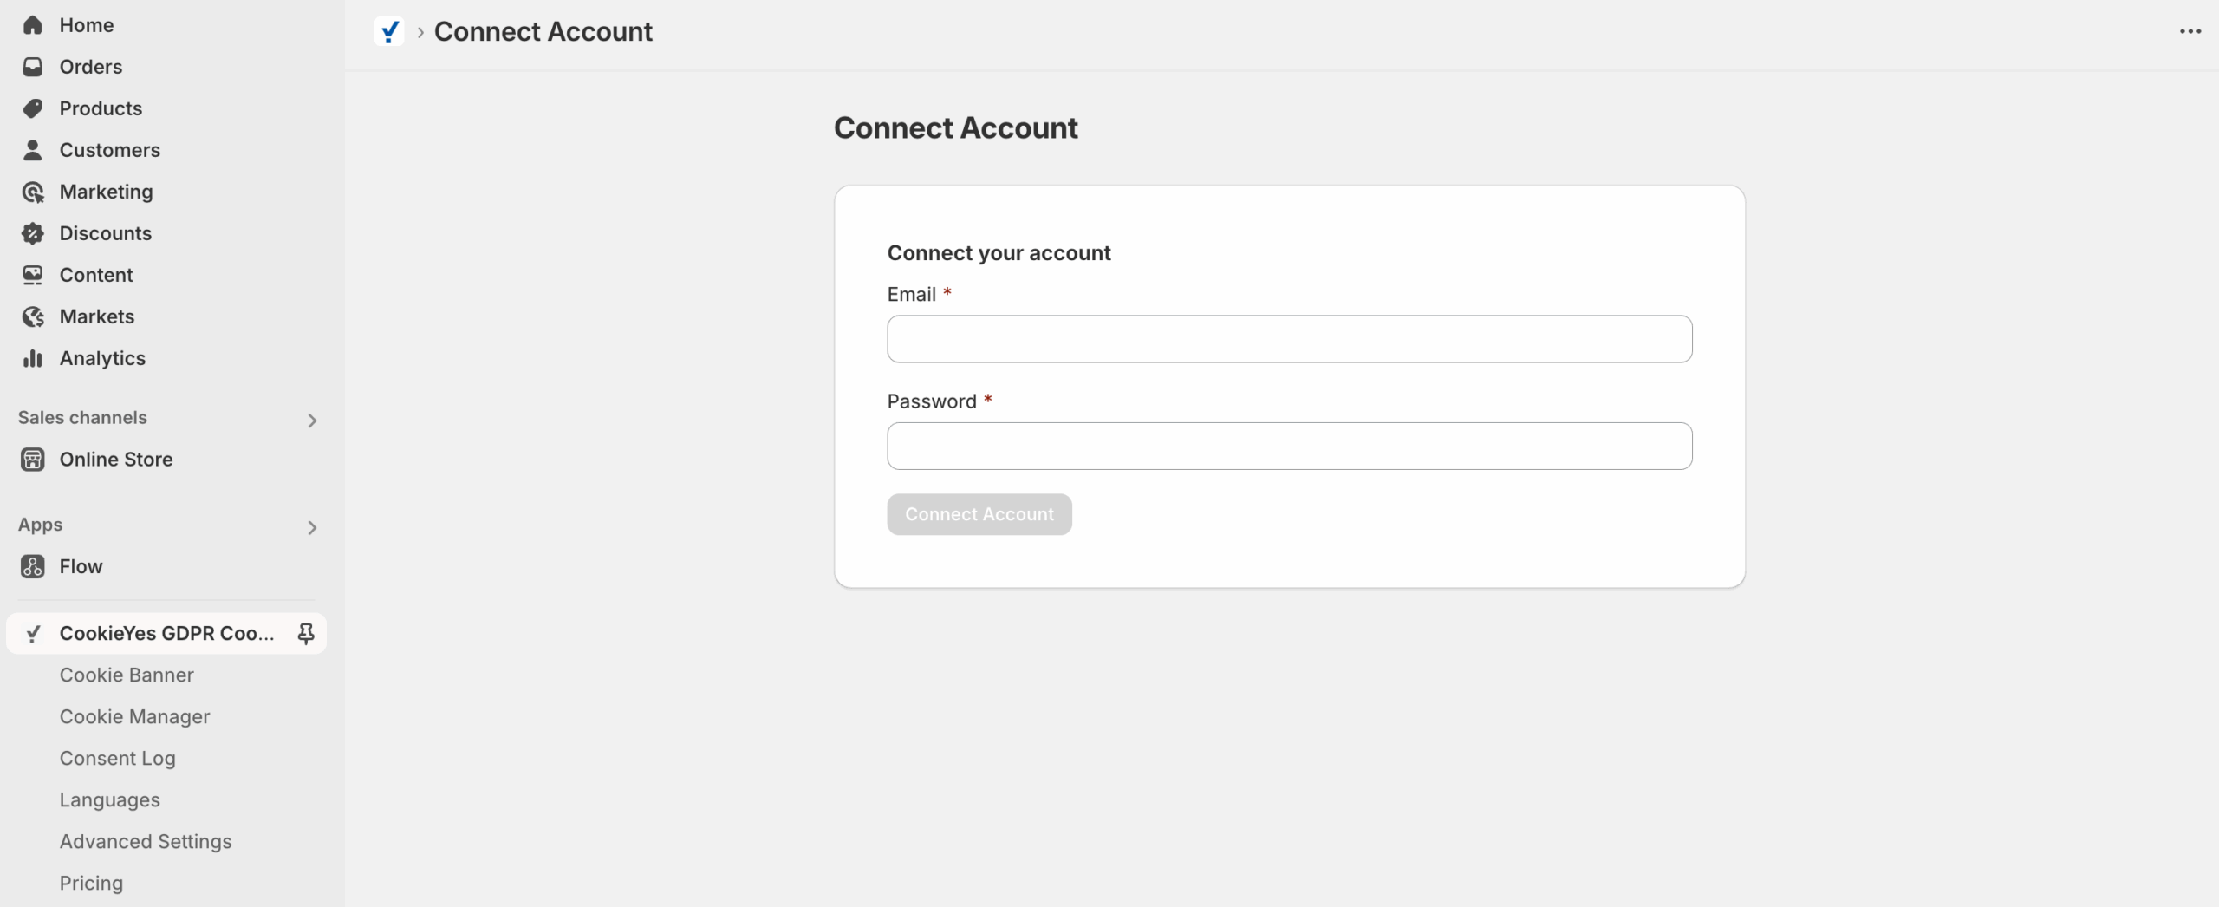Click the Analytics bar chart icon
Viewport: 2219px width, 907px height.
33,358
